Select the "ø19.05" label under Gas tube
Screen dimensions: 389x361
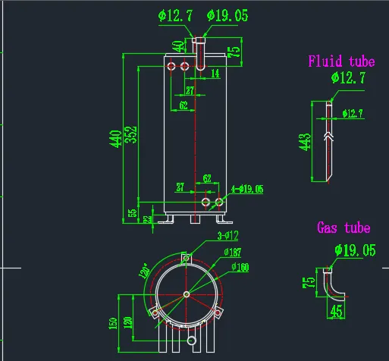[x=355, y=250]
